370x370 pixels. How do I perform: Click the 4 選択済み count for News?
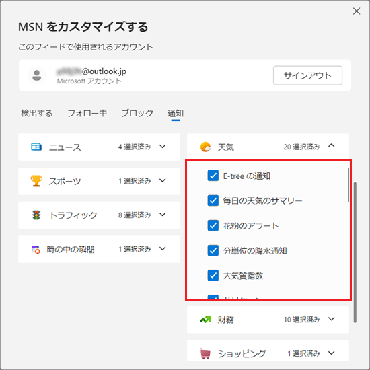(135, 147)
